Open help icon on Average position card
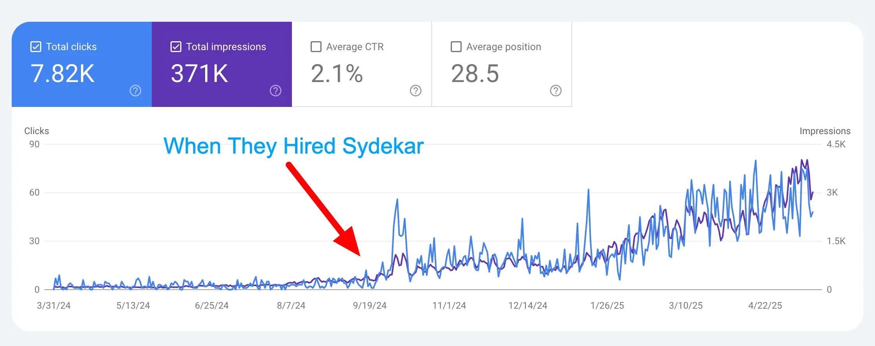This screenshot has width=875, height=346. coord(556,91)
